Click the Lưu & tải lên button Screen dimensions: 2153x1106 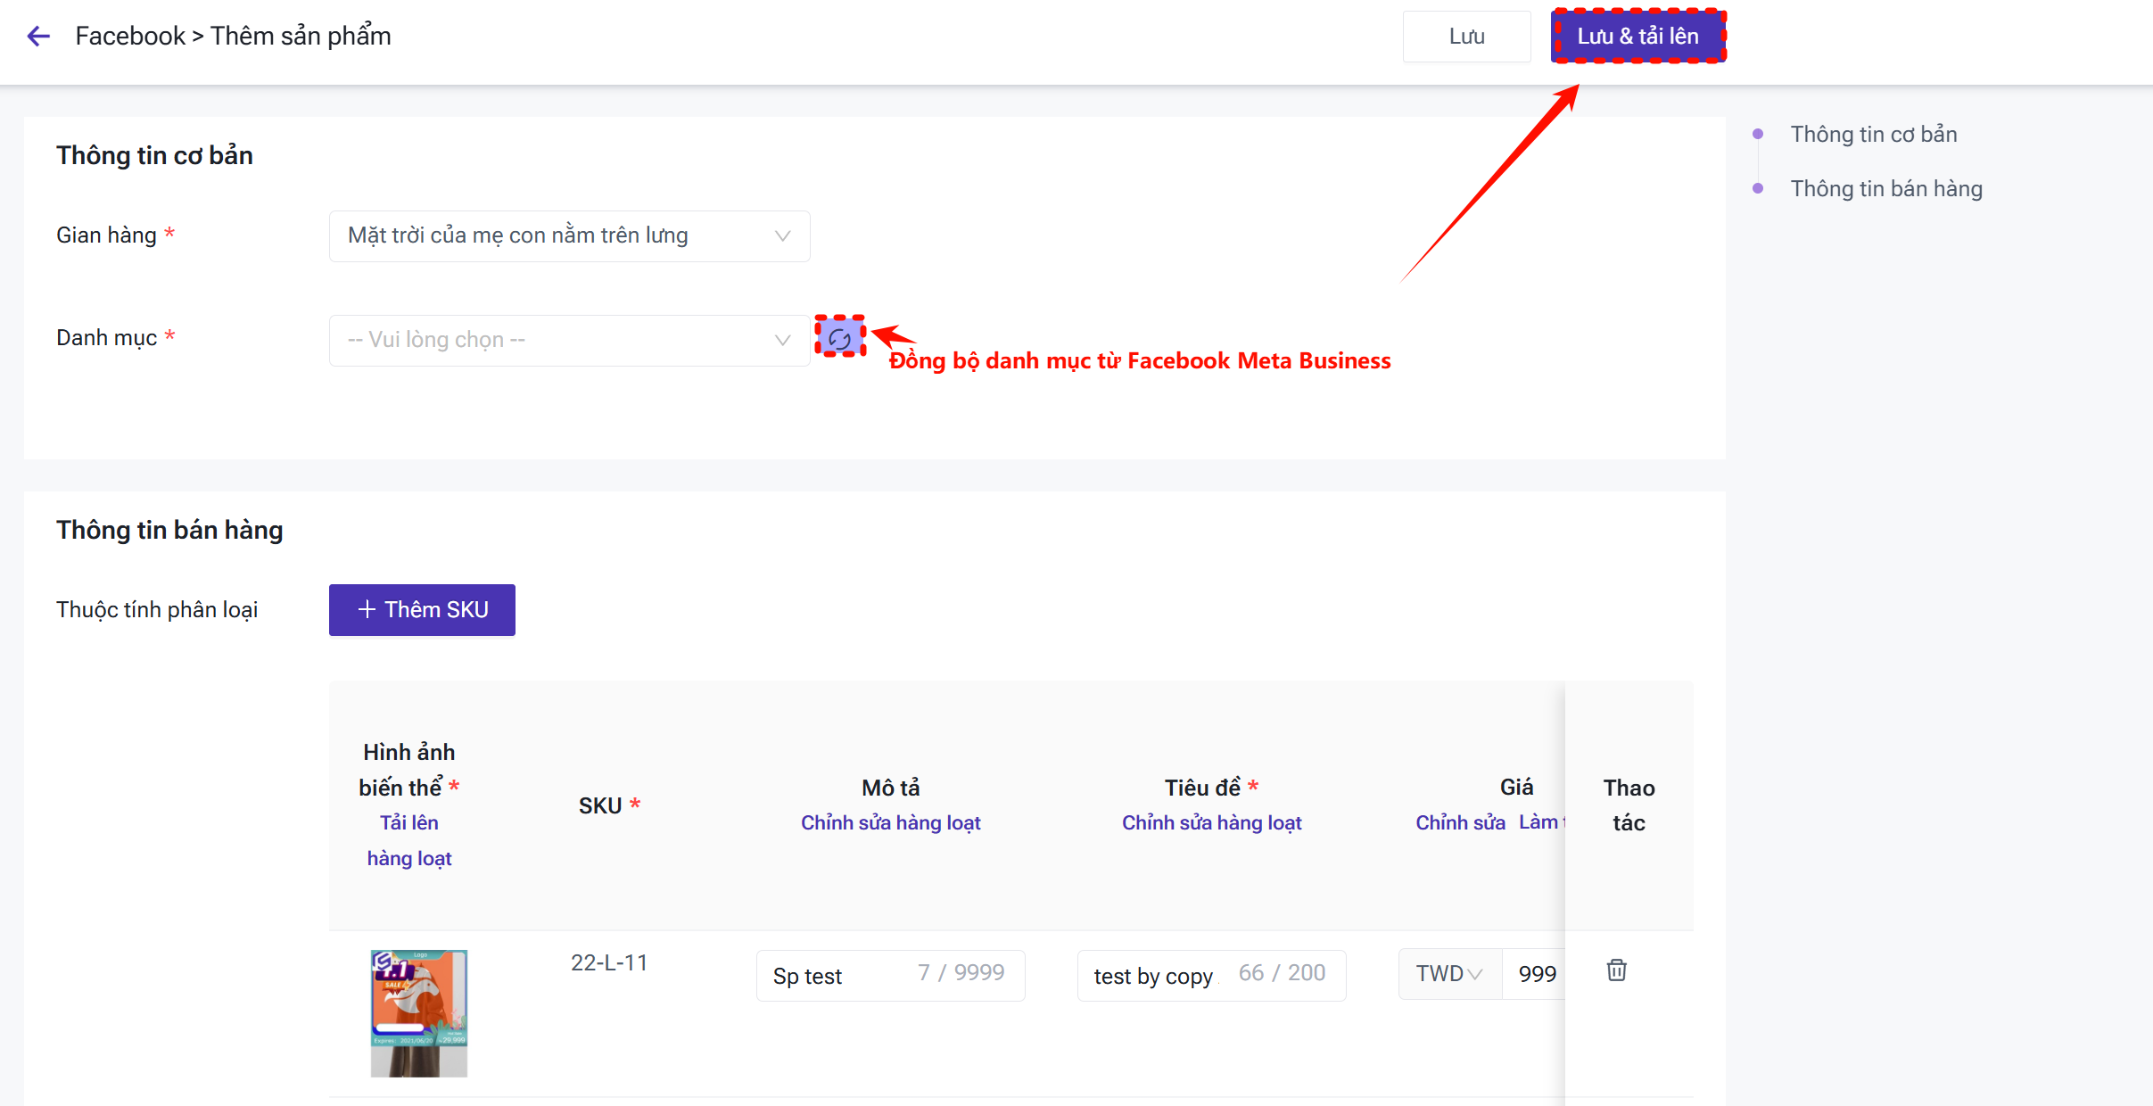click(x=1637, y=37)
